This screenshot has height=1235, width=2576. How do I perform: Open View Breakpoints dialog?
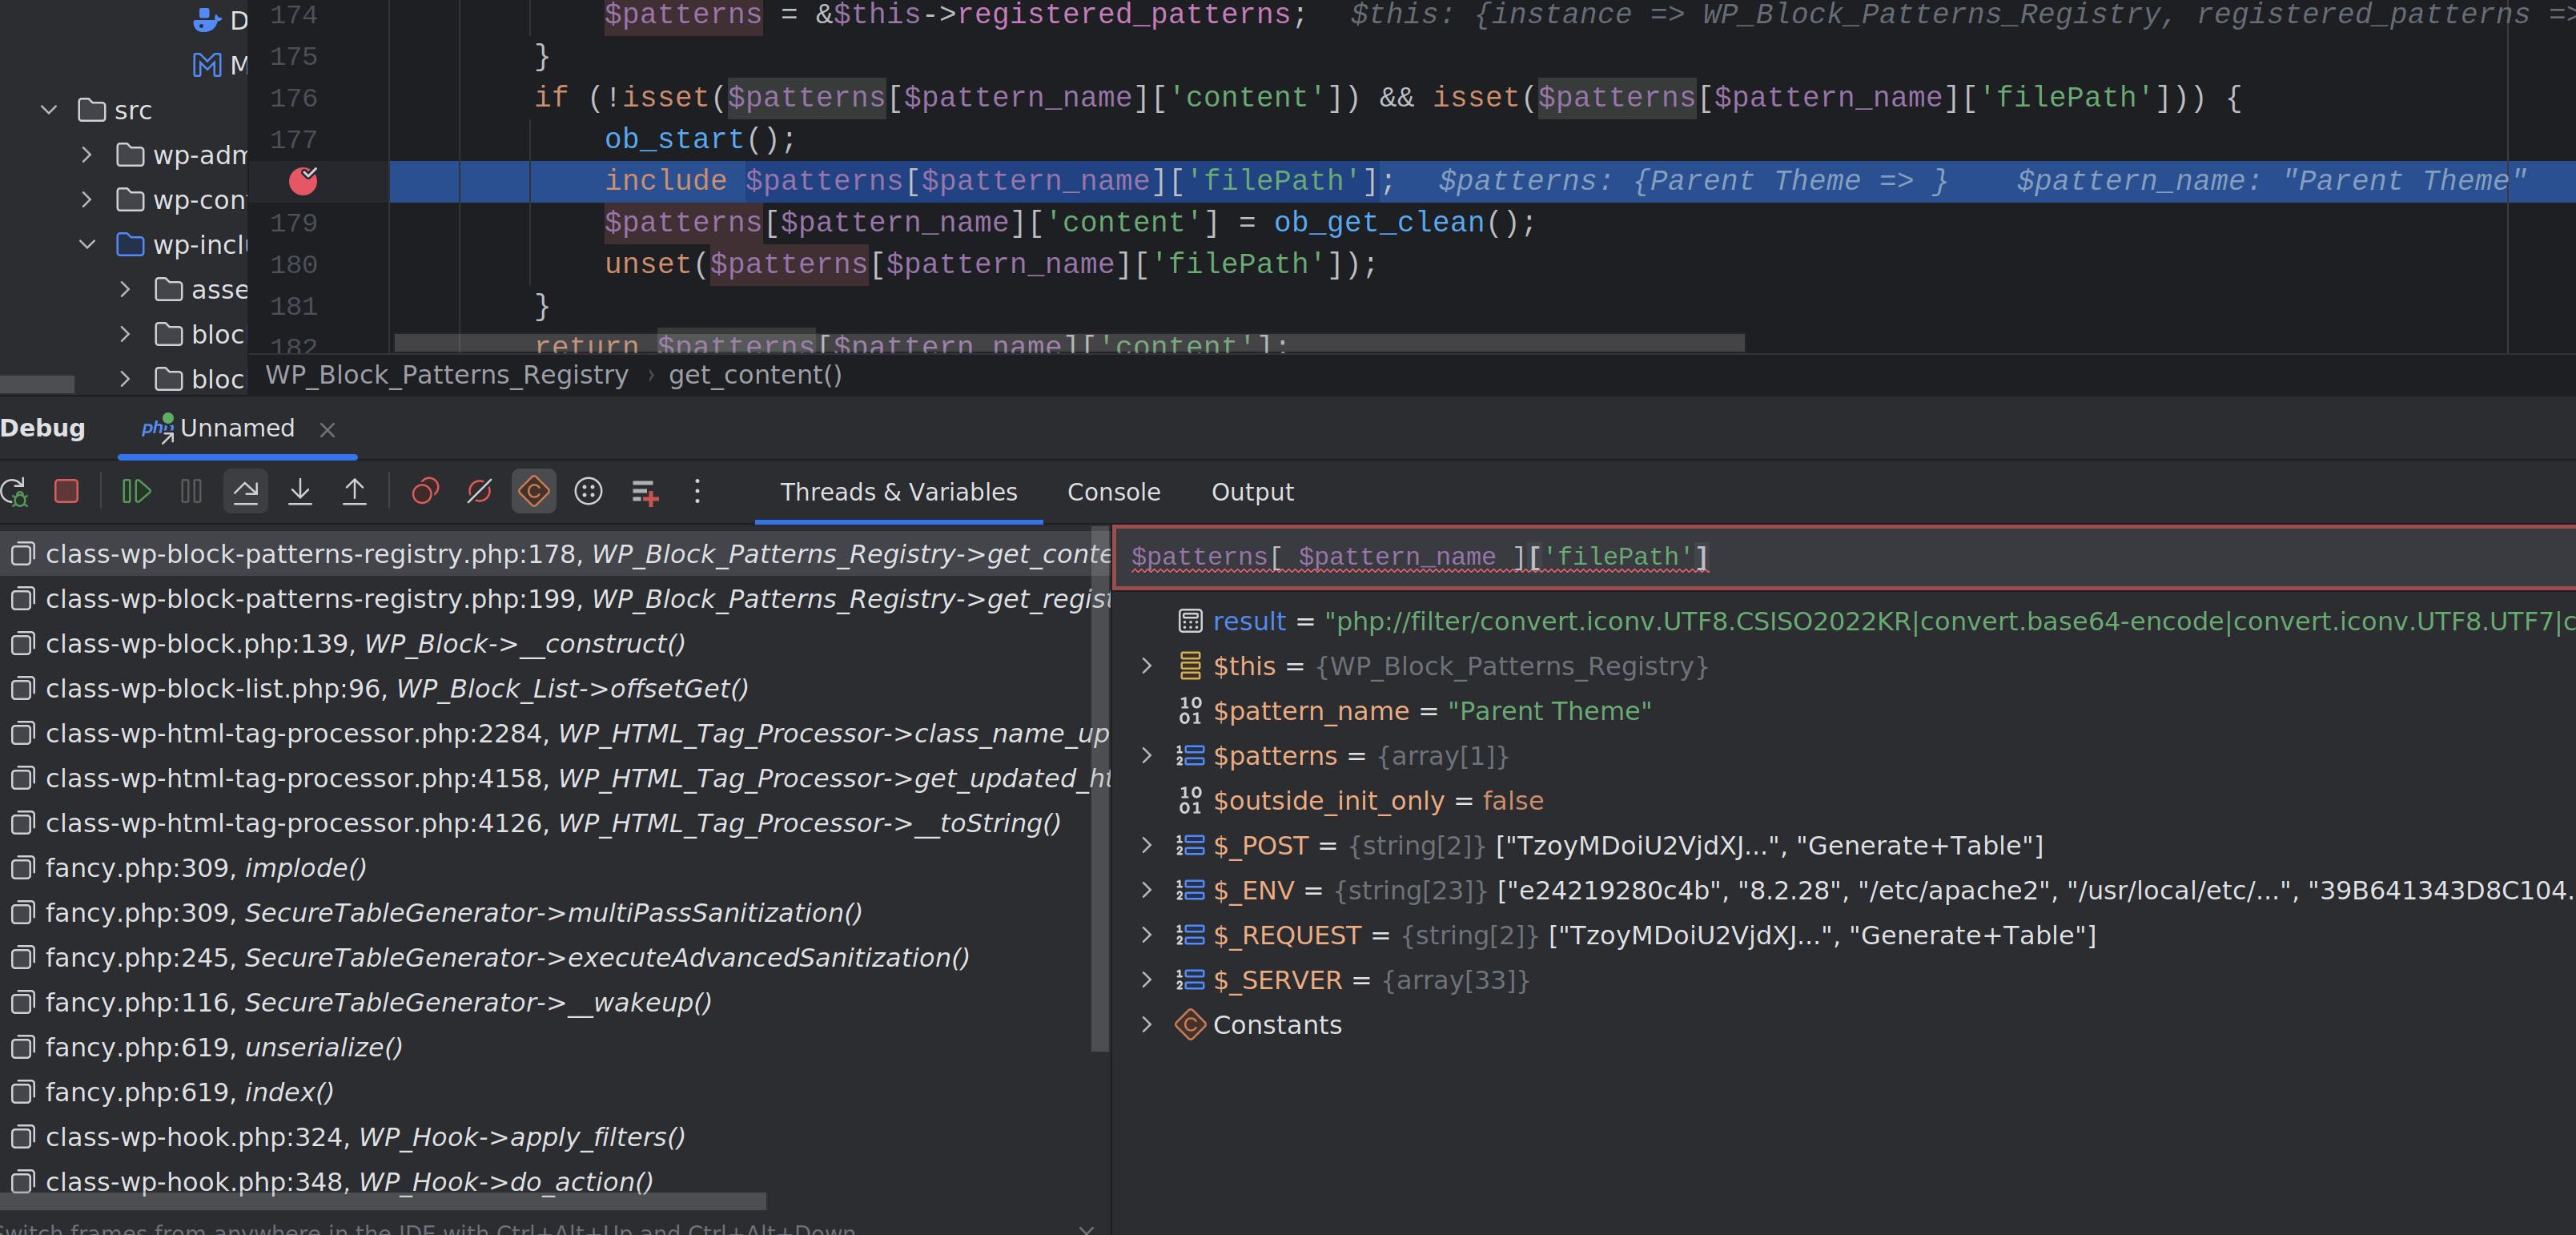pyautogui.click(x=425, y=492)
